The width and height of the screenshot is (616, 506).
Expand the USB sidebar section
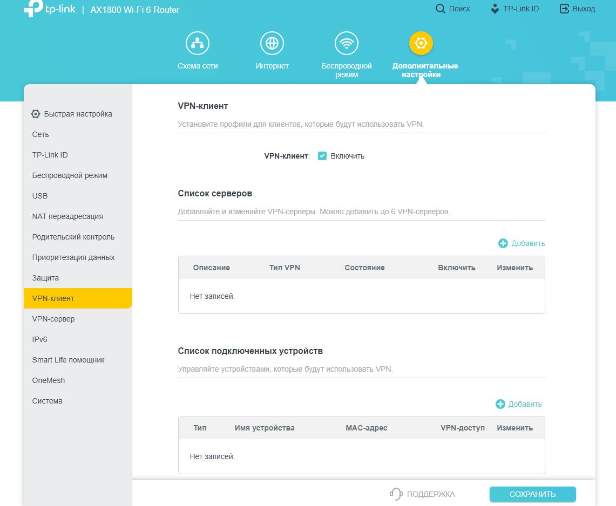pos(40,196)
